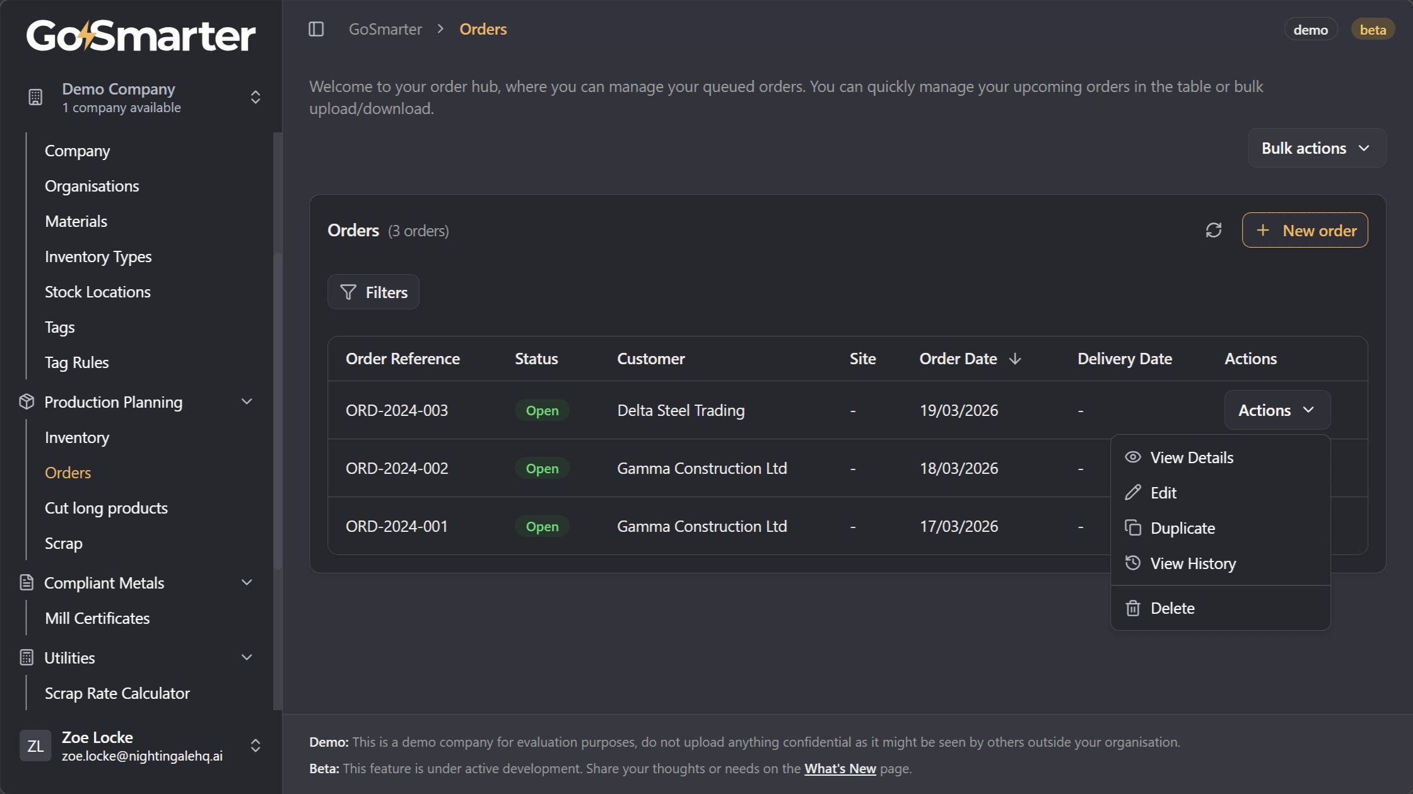This screenshot has height=794, width=1413.
Task: Click the Customer column header
Action: 651,359
